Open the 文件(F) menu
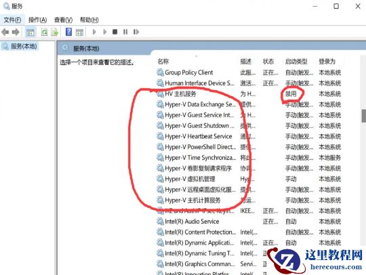 point(12,20)
